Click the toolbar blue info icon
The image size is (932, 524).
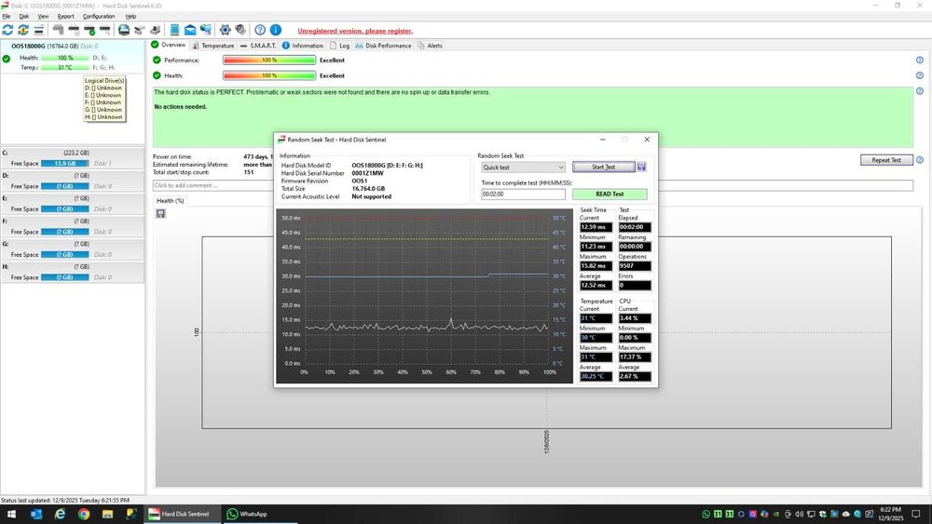tap(276, 30)
